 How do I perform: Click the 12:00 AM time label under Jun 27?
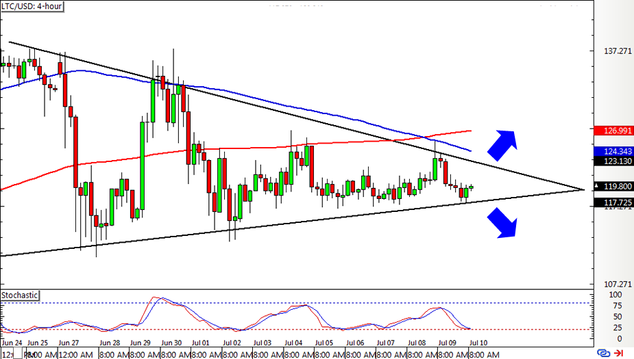75,355
